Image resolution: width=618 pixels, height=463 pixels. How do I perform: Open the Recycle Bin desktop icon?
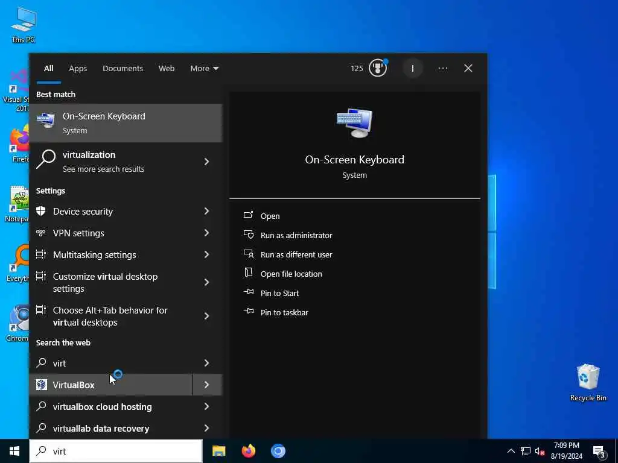click(x=588, y=383)
